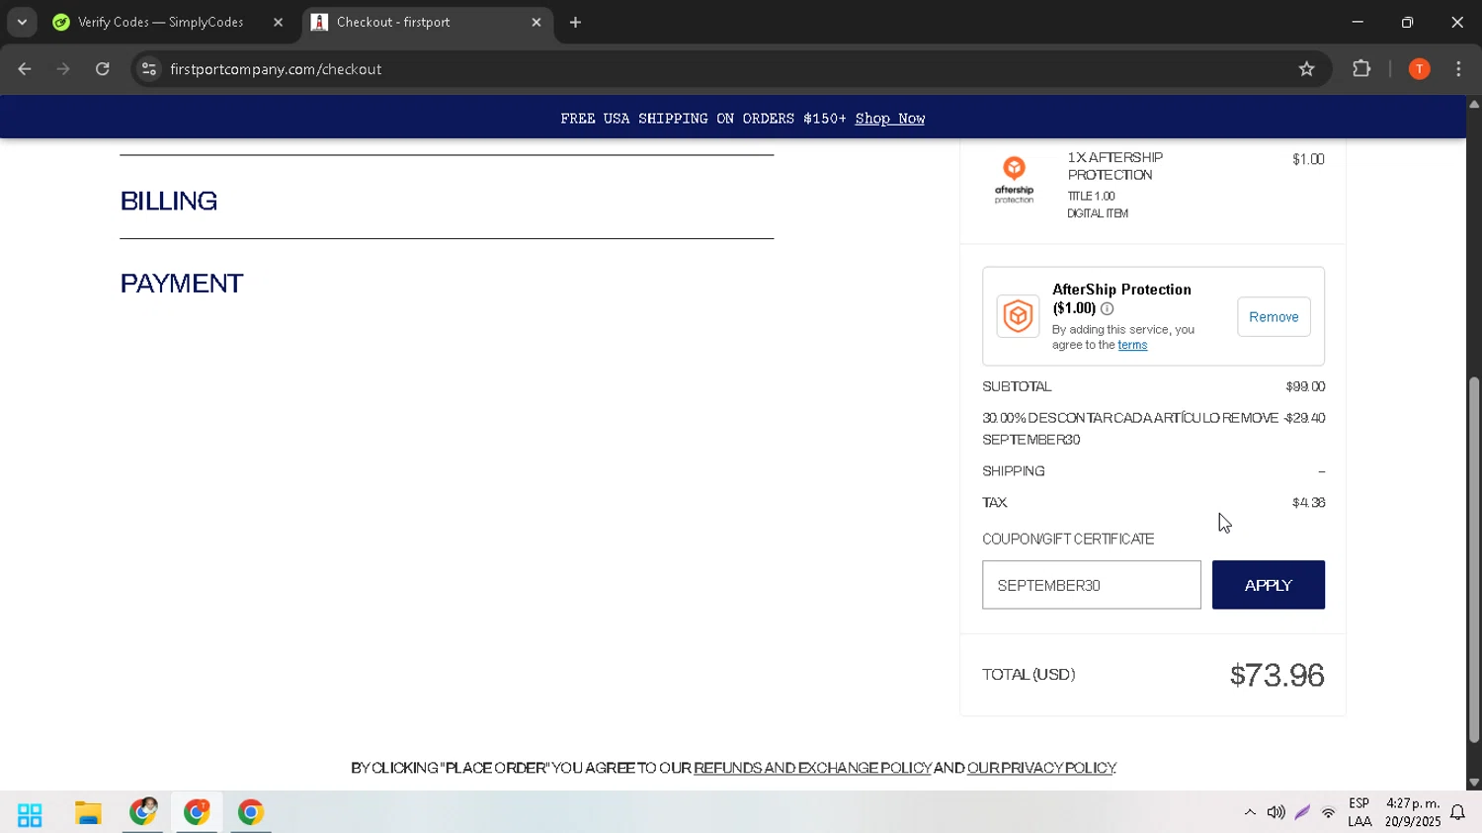Click the AfterShip protection product thumbnail

pos(1014,180)
